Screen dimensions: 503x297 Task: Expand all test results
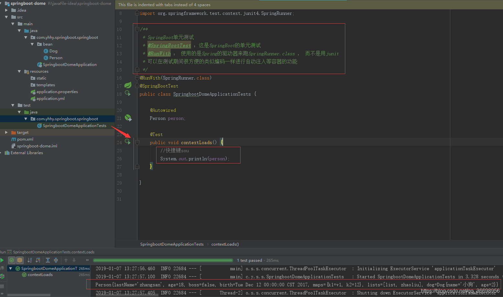pos(48,260)
